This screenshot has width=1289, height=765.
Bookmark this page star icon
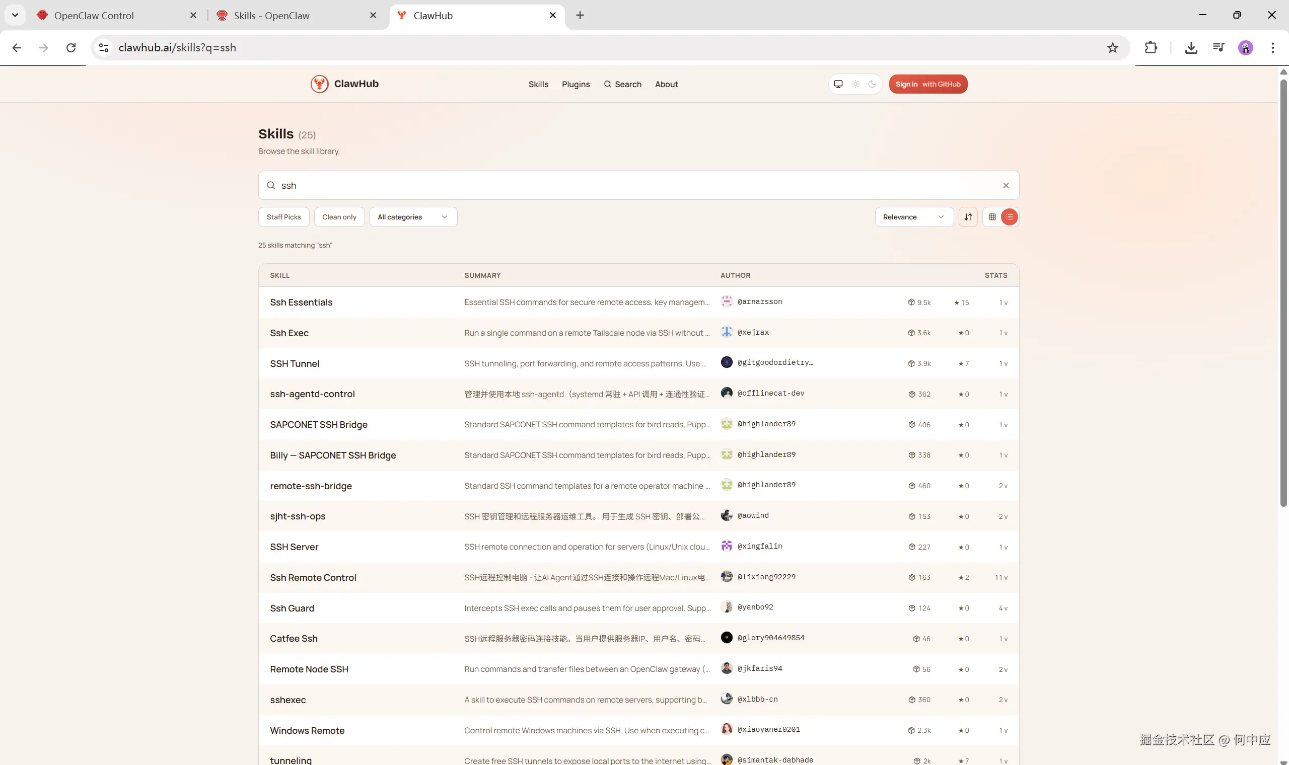[x=1112, y=48]
